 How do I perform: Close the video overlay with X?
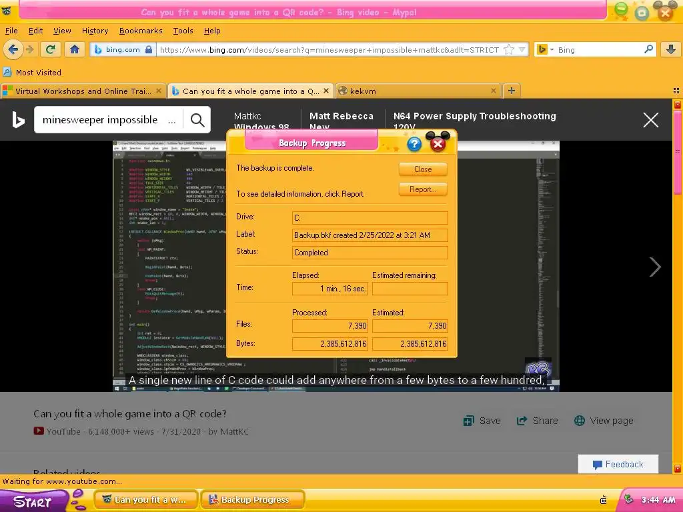[x=651, y=120]
